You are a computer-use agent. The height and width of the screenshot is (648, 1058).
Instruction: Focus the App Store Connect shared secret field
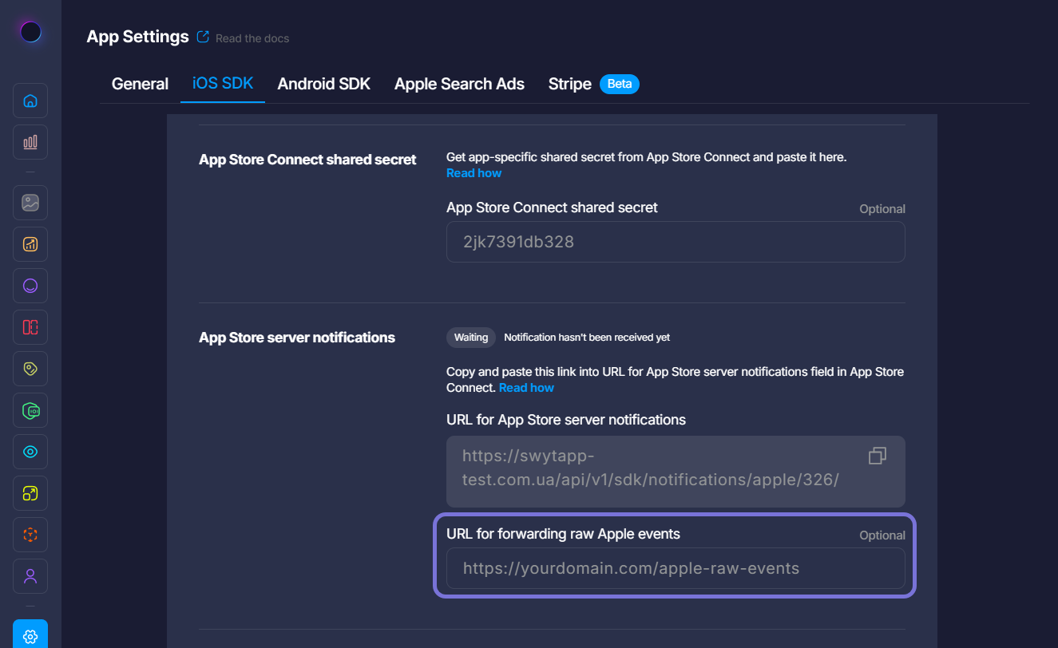tap(676, 242)
